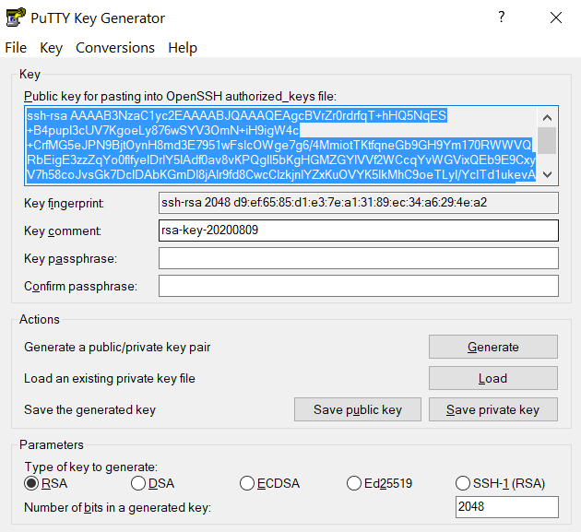Focus the Confirm passphrase field
This screenshot has width=581, height=532.
pos(359,286)
